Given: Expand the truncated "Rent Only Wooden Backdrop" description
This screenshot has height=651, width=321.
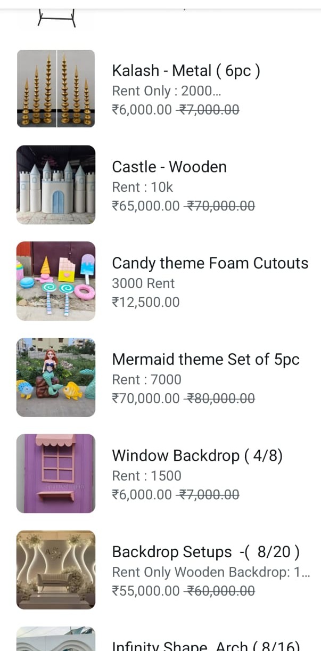Looking at the screenshot, I should pyautogui.click(x=211, y=572).
